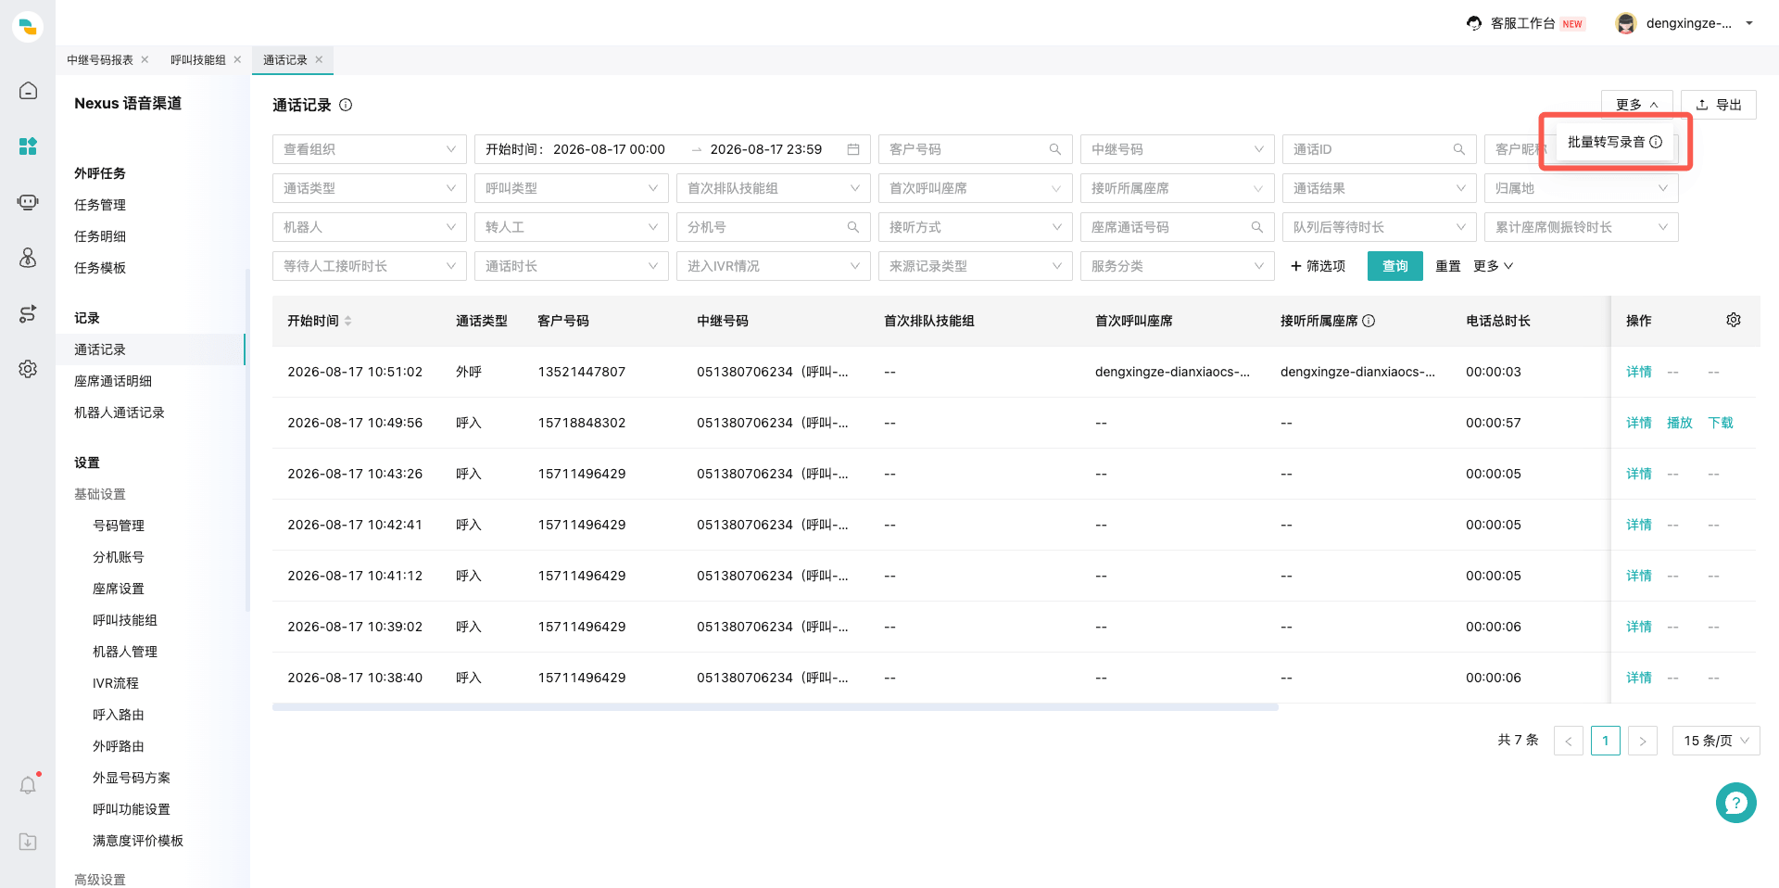This screenshot has height=888, width=1779.
Task: Click the info icon next to 批量转写录音
Action: [1656, 142]
